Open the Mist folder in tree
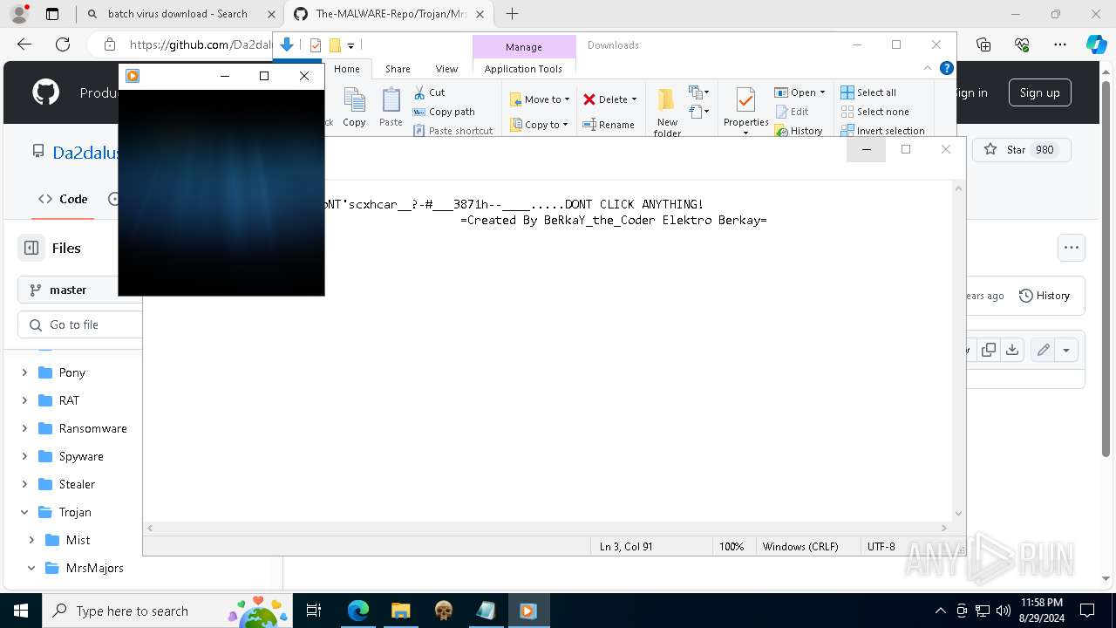The height and width of the screenshot is (628, 1116). click(78, 540)
